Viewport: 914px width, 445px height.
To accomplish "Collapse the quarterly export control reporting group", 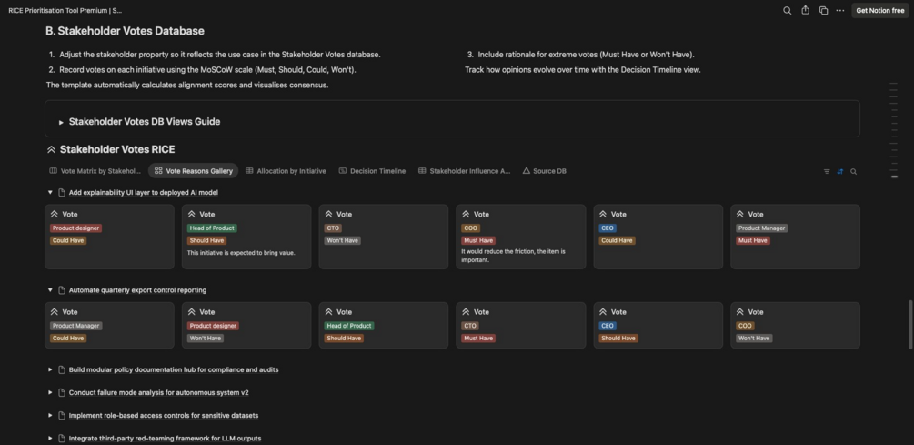I will [50, 290].
